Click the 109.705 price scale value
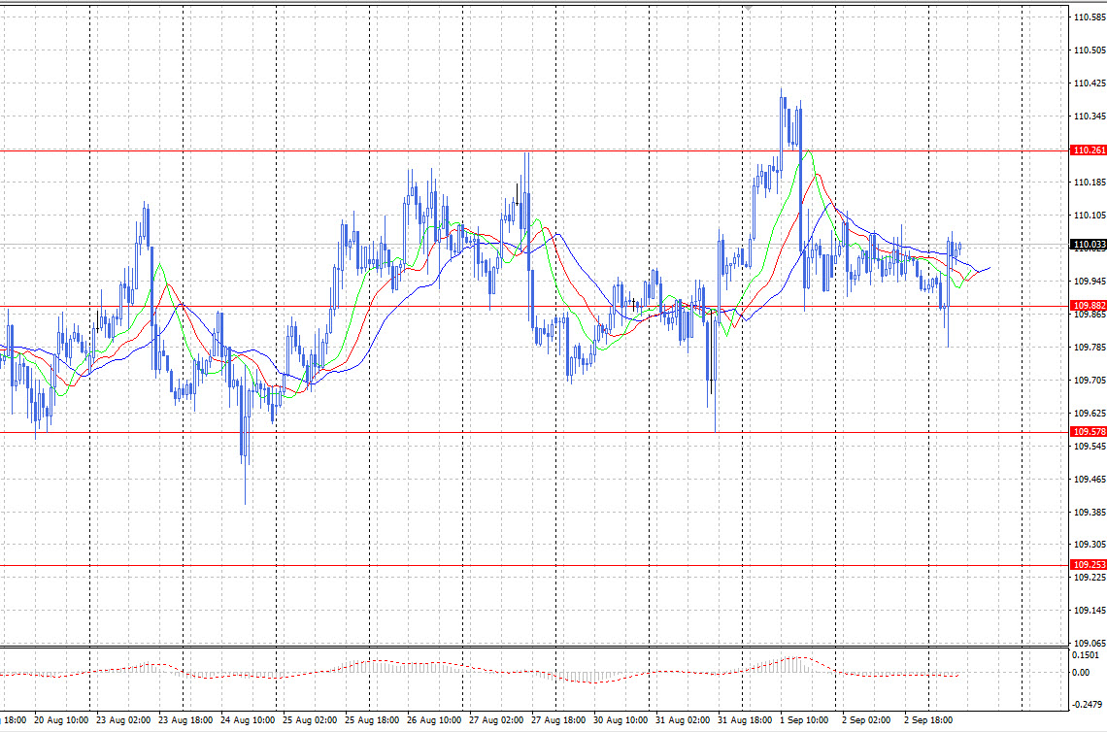 (x=1090, y=380)
